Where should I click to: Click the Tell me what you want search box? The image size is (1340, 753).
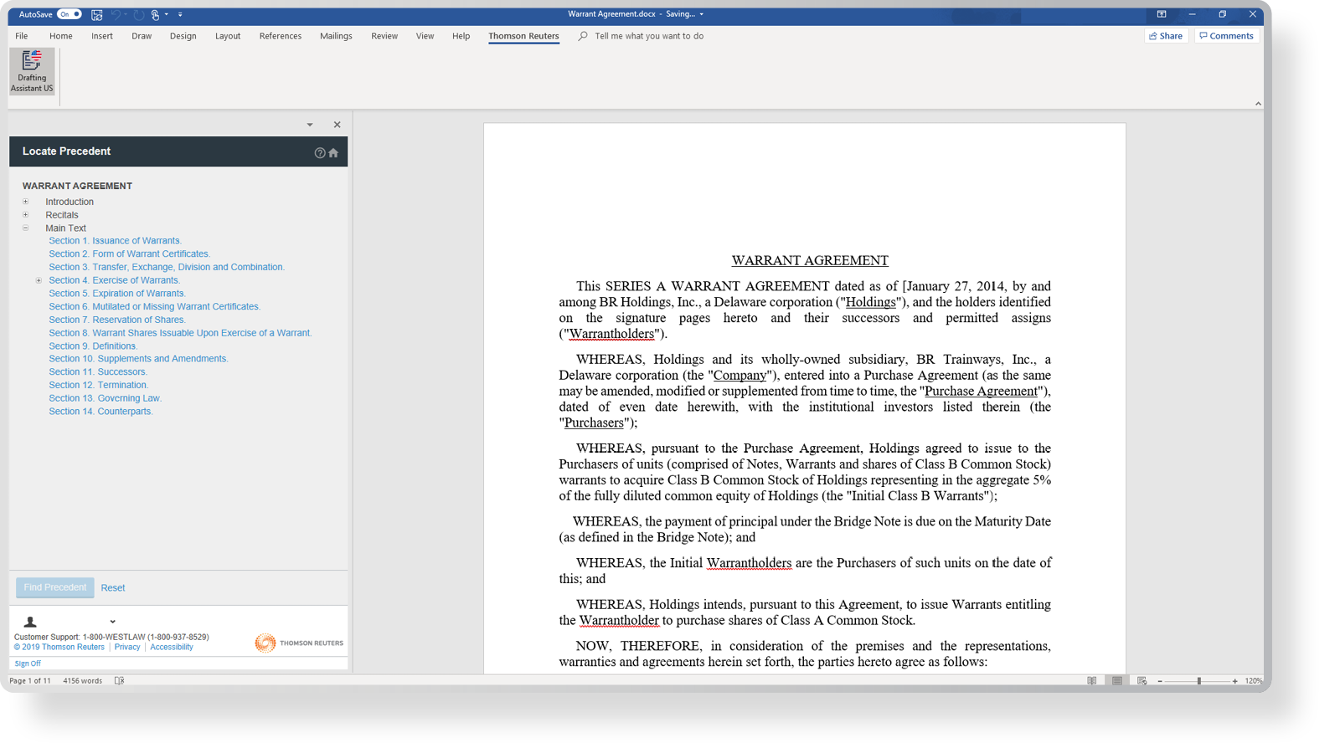648,36
